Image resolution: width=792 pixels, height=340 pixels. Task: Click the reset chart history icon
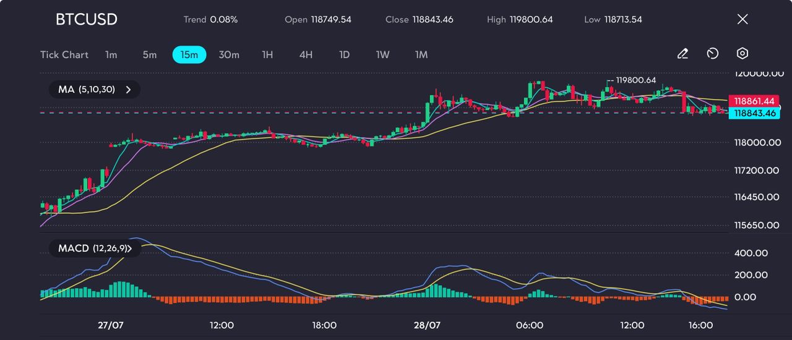click(x=712, y=54)
